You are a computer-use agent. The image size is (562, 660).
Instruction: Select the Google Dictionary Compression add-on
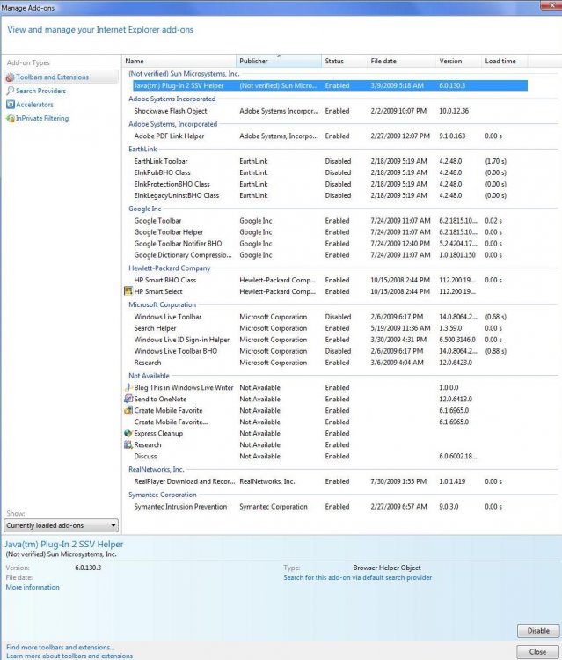(x=183, y=254)
